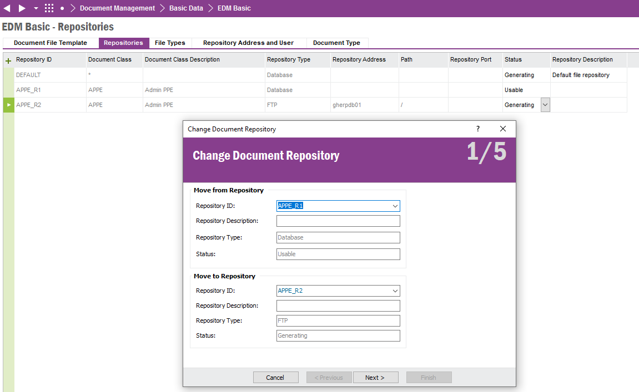The height and width of the screenshot is (392, 639).
Task: Click Move from Repository Type field
Action: [x=338, y=237]
